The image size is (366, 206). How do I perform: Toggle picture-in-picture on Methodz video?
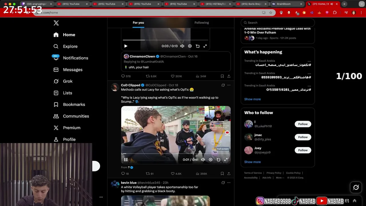tap(218, 160)
